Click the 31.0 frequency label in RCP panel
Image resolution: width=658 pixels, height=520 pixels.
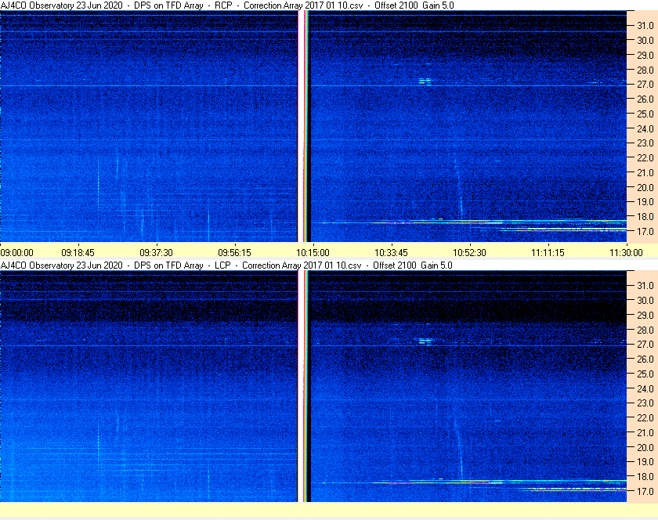pos(645,26)
